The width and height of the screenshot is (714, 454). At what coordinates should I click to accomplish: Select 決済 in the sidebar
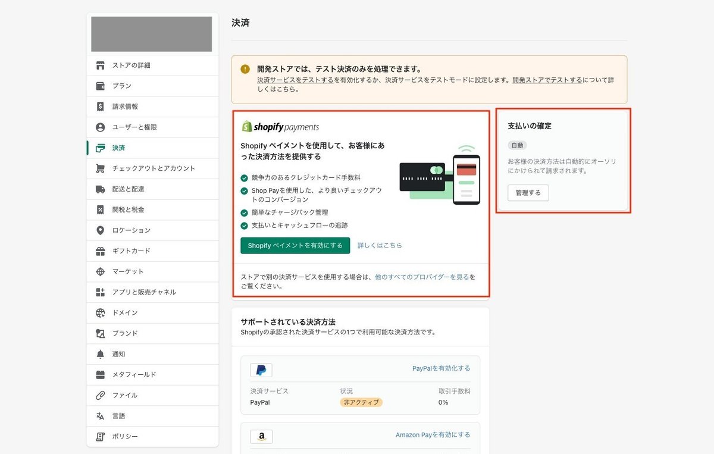click(x=152, y=148)
